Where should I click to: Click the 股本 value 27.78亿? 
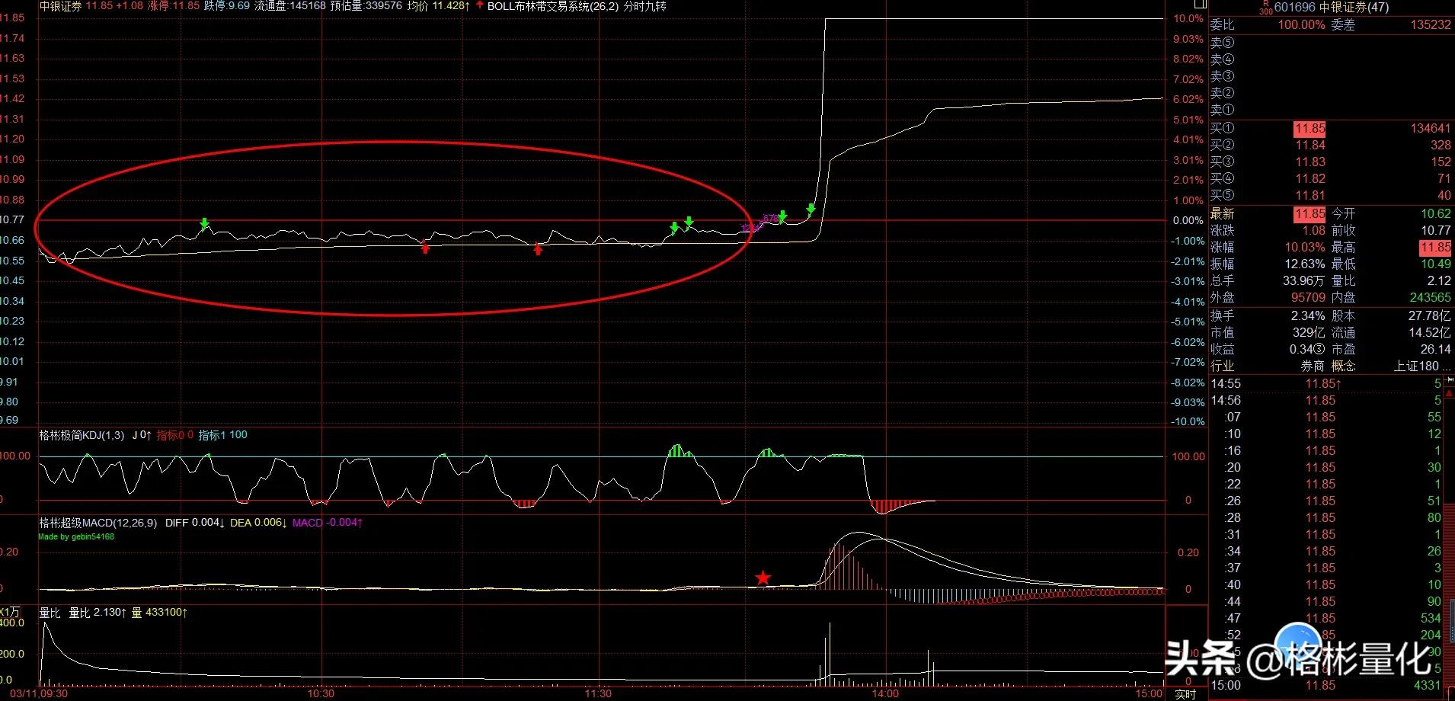(x=1430, y=315)
